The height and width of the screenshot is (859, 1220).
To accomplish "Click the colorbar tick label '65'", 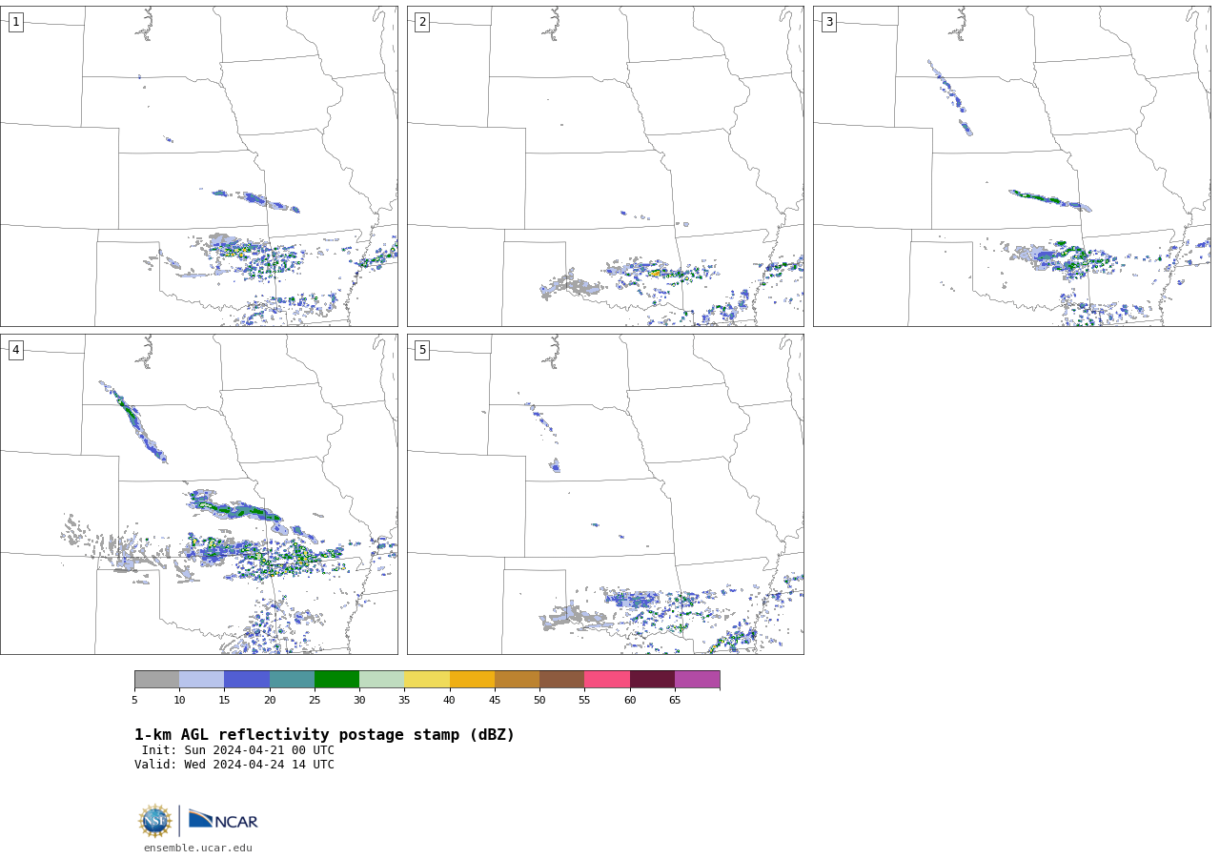I will click(x=675, y=701).
